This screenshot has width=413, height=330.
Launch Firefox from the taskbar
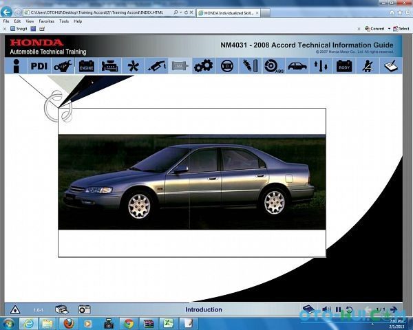[x=68, y=324]
